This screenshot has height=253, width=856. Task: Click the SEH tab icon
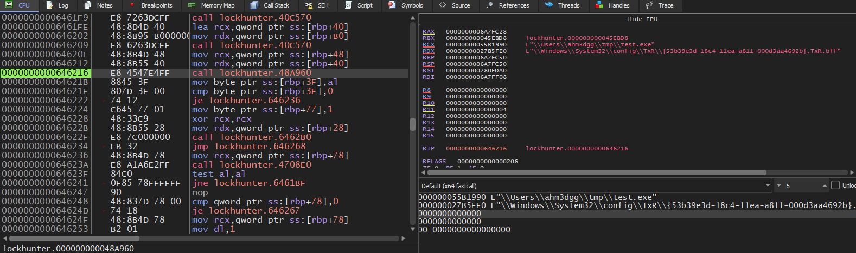tap(309, 5)
